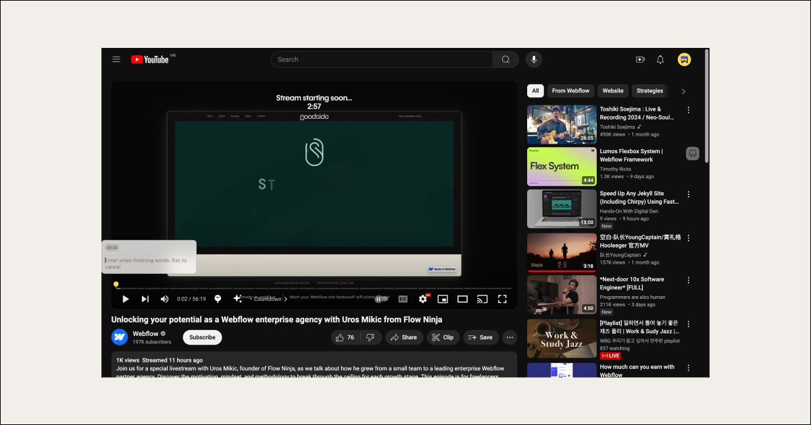Mute the video volume
Viewport: 811px width, 425px height.
point(164,299)
